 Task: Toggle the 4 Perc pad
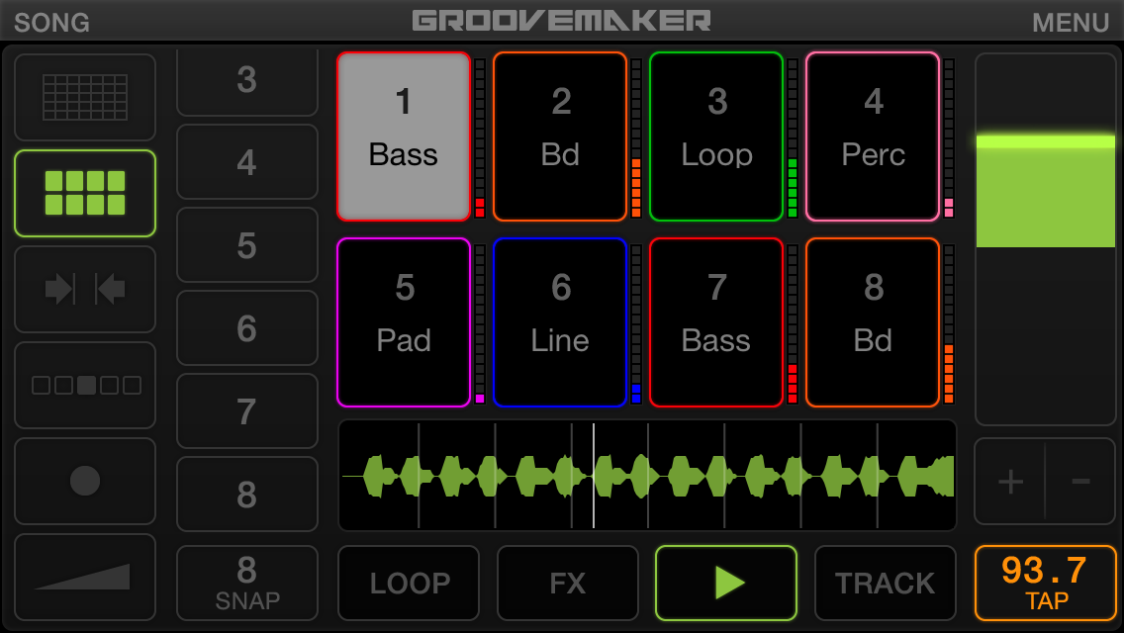click(x=873, y=136)
